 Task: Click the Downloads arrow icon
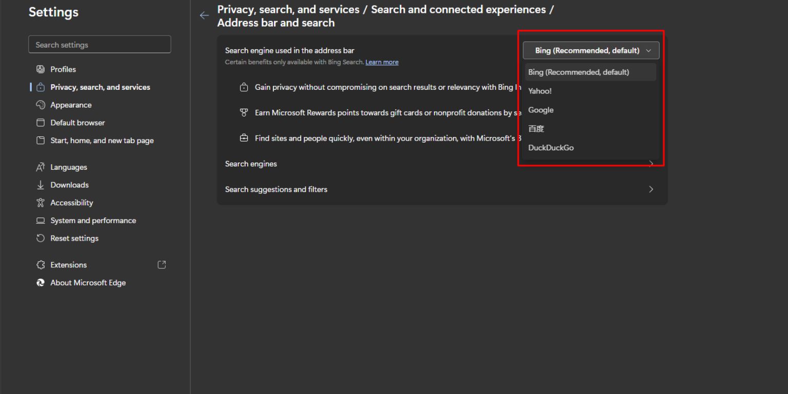click(x=41, y=185)
